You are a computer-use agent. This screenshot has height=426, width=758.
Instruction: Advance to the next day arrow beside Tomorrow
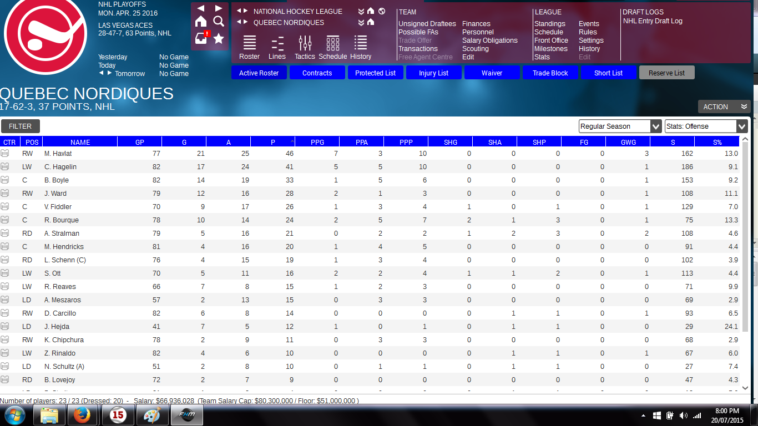click(x=110, y=73)
